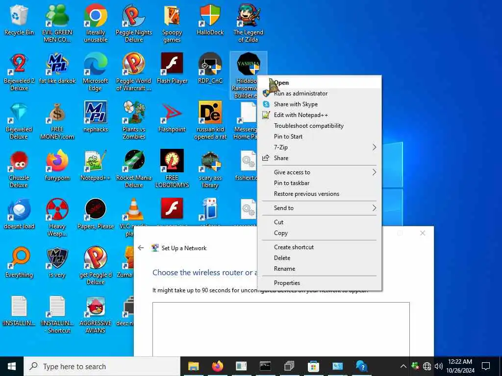
Task: Click Share with Skype menu entry
Action: point(319,104)
